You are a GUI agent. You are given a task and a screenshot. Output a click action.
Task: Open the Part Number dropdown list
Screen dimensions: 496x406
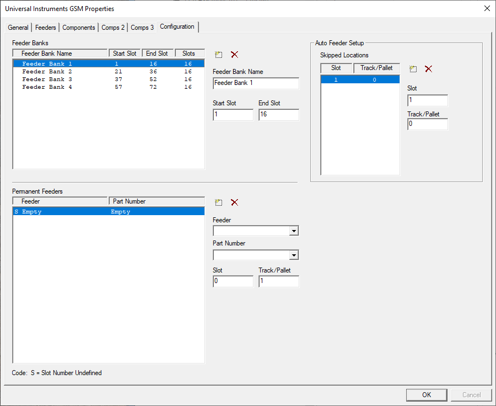294,255
